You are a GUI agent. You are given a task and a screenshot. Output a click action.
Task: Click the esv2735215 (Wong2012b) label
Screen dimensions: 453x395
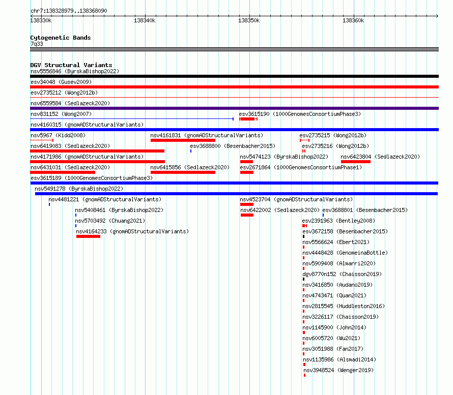click(x=333, y=135)
